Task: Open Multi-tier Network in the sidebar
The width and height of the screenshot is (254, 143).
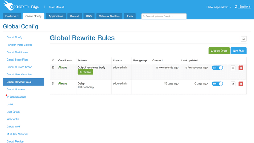Action: pos(17,134)
